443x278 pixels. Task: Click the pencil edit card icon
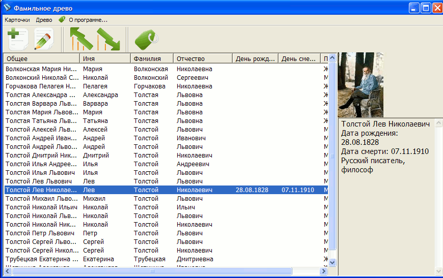[x=44, y=39]
